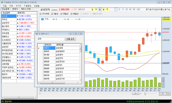
Task: Click the 5-day line legend marker
Action: [54, 19]
